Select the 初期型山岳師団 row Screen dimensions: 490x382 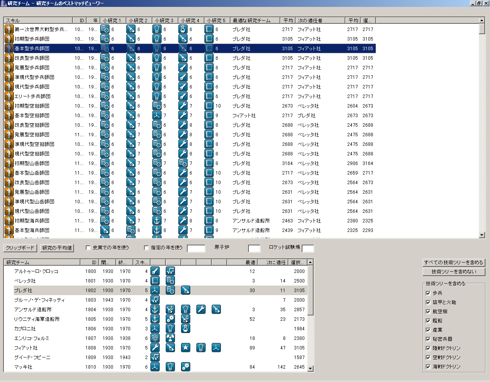190,163
